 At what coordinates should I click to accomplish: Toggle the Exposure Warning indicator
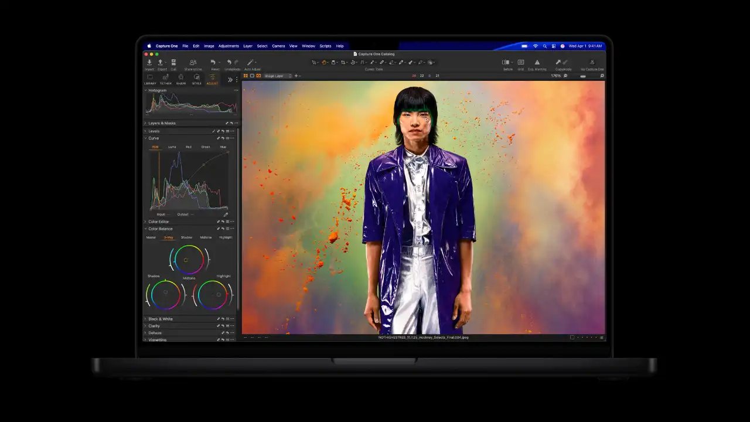click(x=537, y=62)
